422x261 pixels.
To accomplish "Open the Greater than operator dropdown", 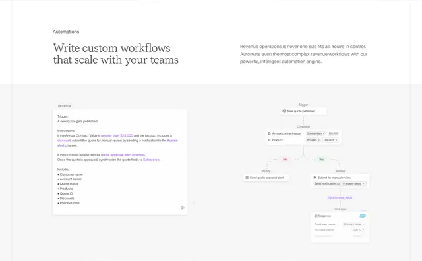I will [x=316, y=133].
